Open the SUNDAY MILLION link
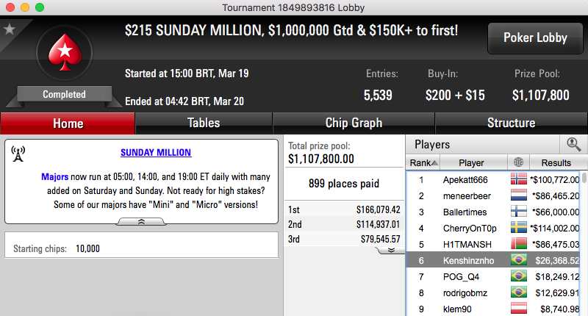 [156, 153]
